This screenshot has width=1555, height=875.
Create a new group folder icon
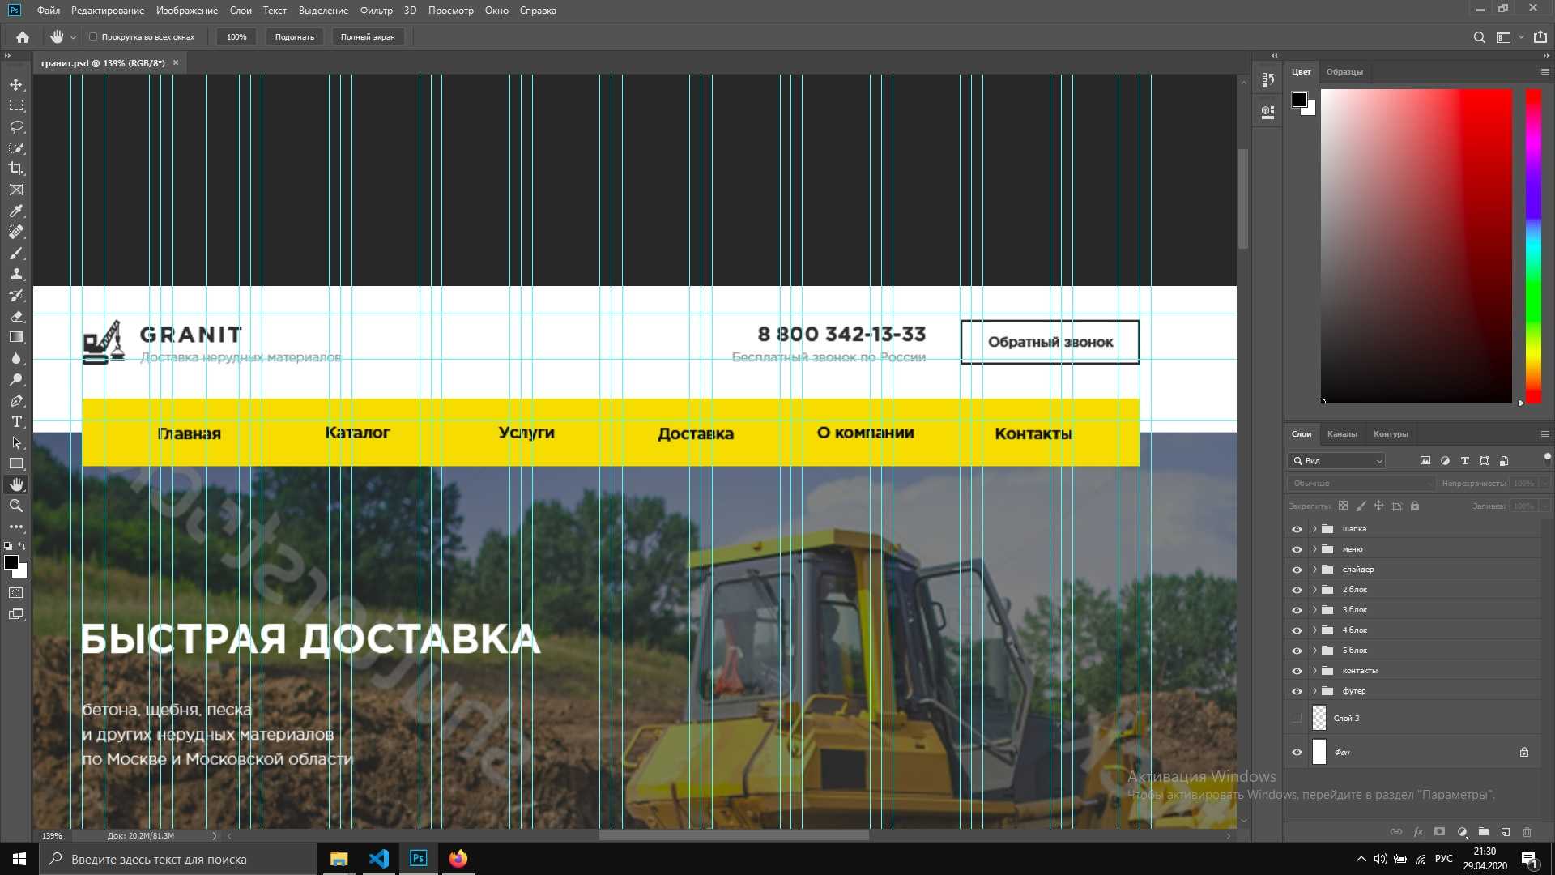pyautogui.click(x=1483, y=832)
